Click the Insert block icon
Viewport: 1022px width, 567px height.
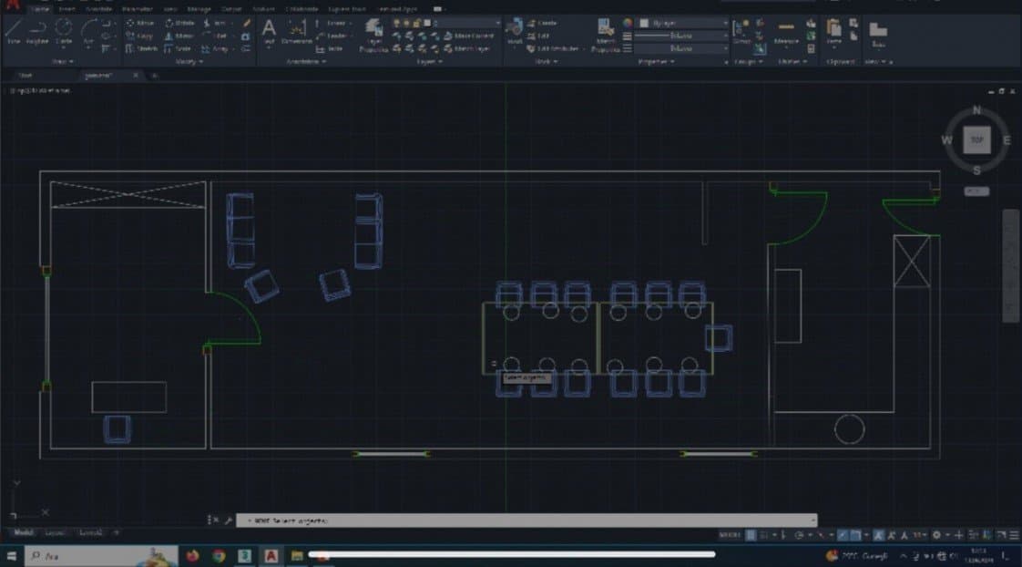pos(515,32)
